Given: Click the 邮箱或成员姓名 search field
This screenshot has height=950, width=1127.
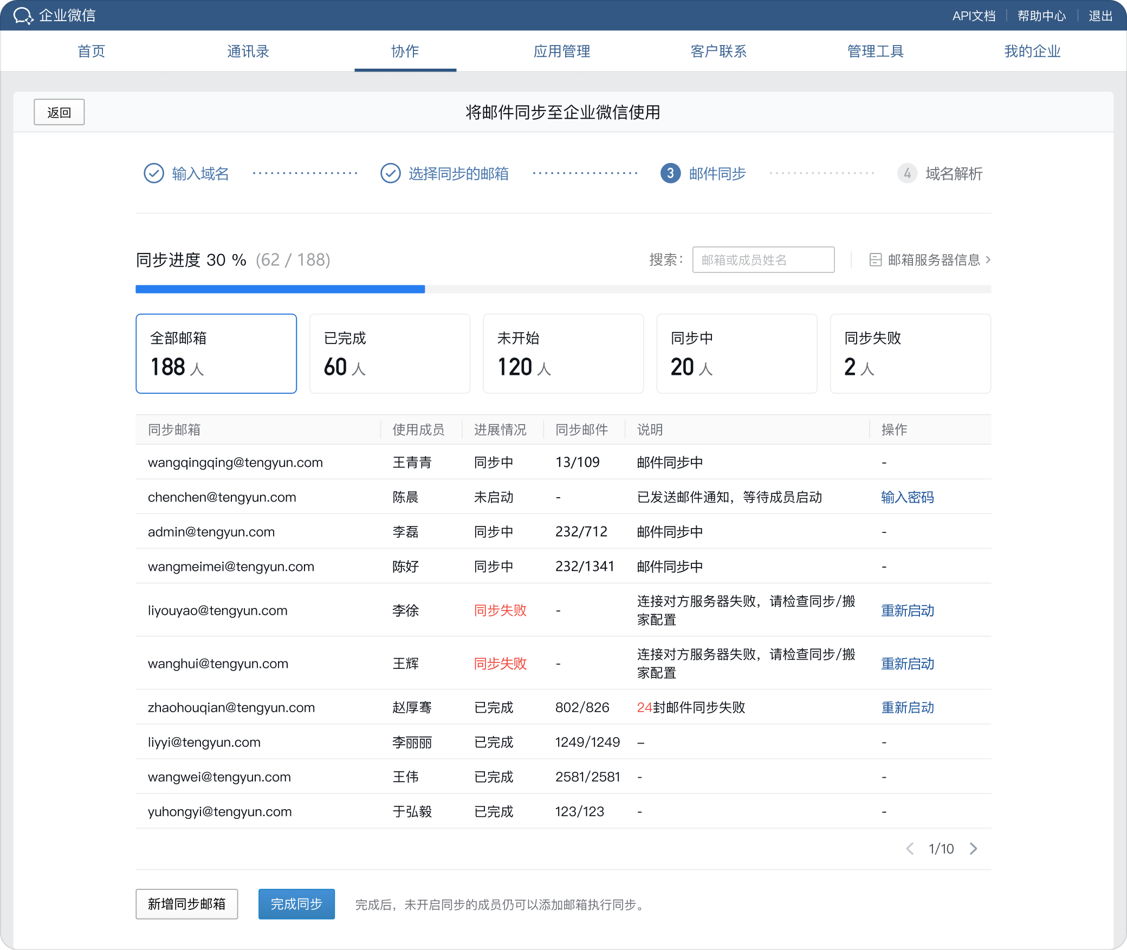Looking at the screenshot, I should (x=763, y=260).
